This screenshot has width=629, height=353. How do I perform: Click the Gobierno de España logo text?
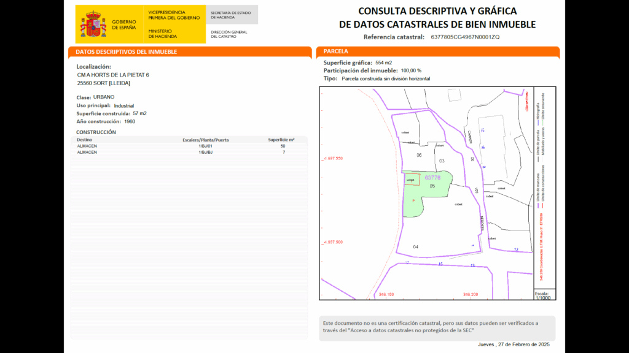click(123, 25)
